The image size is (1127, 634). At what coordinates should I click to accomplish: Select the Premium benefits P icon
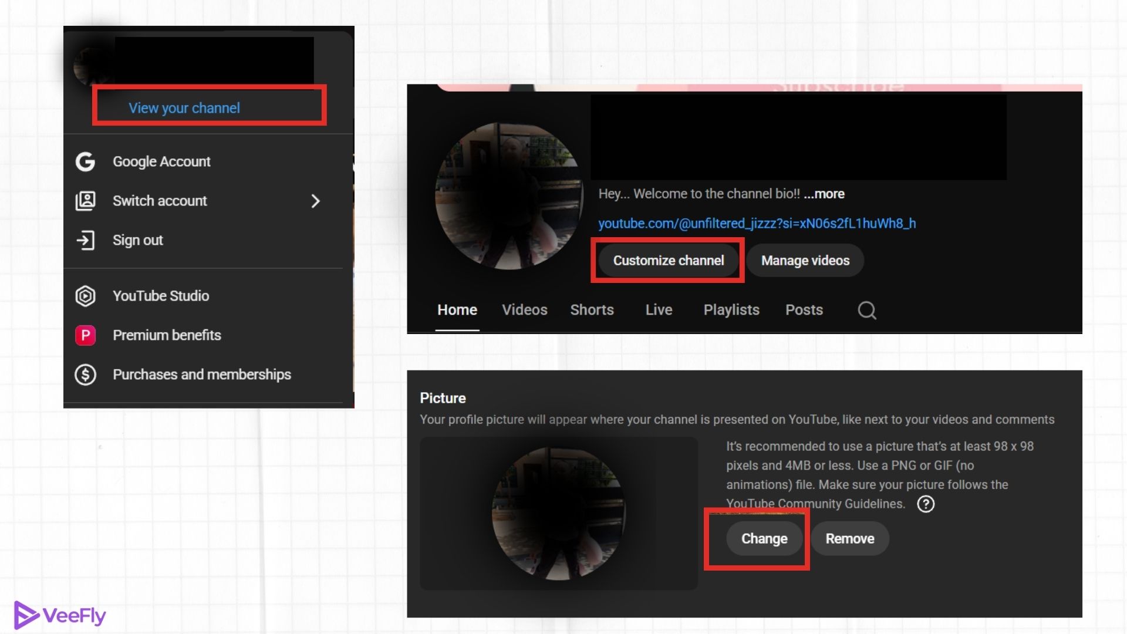tap(85, 335)
